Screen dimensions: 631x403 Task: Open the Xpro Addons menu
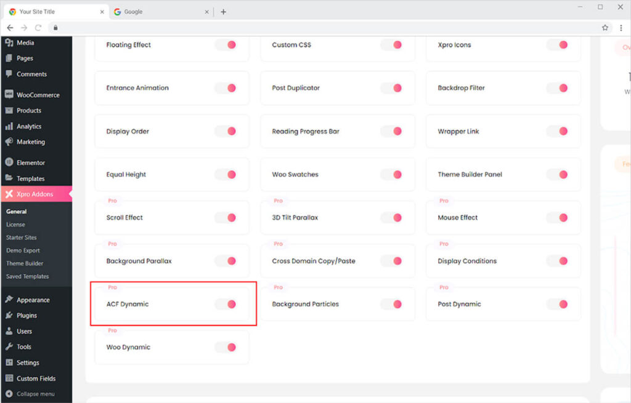coord(35,194)
